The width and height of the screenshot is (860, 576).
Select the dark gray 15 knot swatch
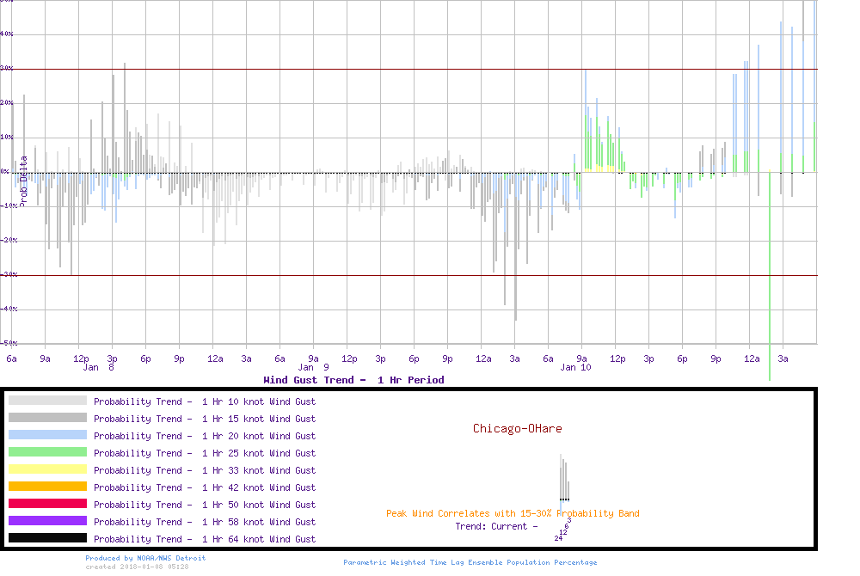click(47, 418)
